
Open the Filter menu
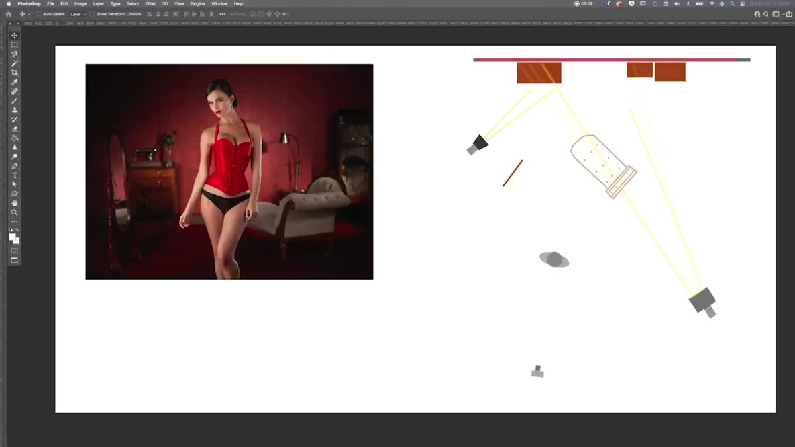[x=150, y=4]
